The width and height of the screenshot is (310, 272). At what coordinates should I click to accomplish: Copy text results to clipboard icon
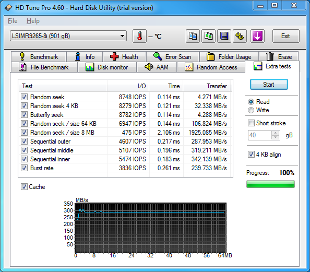193,36
